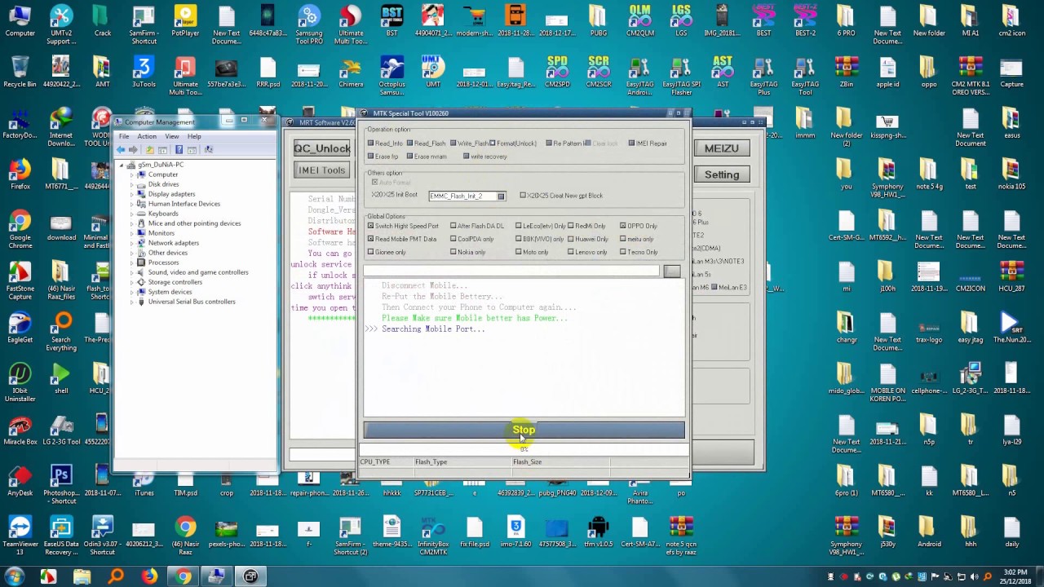The height and width of the screenshot is (587, 1044).
Task: Open the File menu in Computer Management
Action: pos(124,136)
